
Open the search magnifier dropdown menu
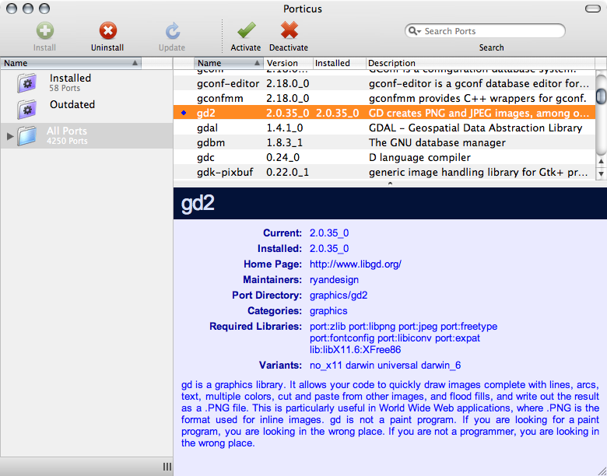[x=415, y=31]
